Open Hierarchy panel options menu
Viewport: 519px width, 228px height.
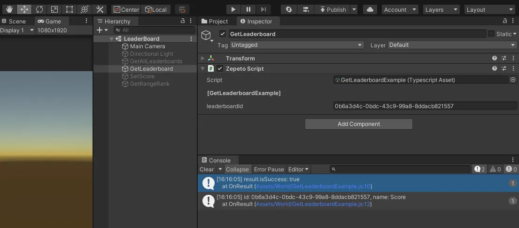190,21
